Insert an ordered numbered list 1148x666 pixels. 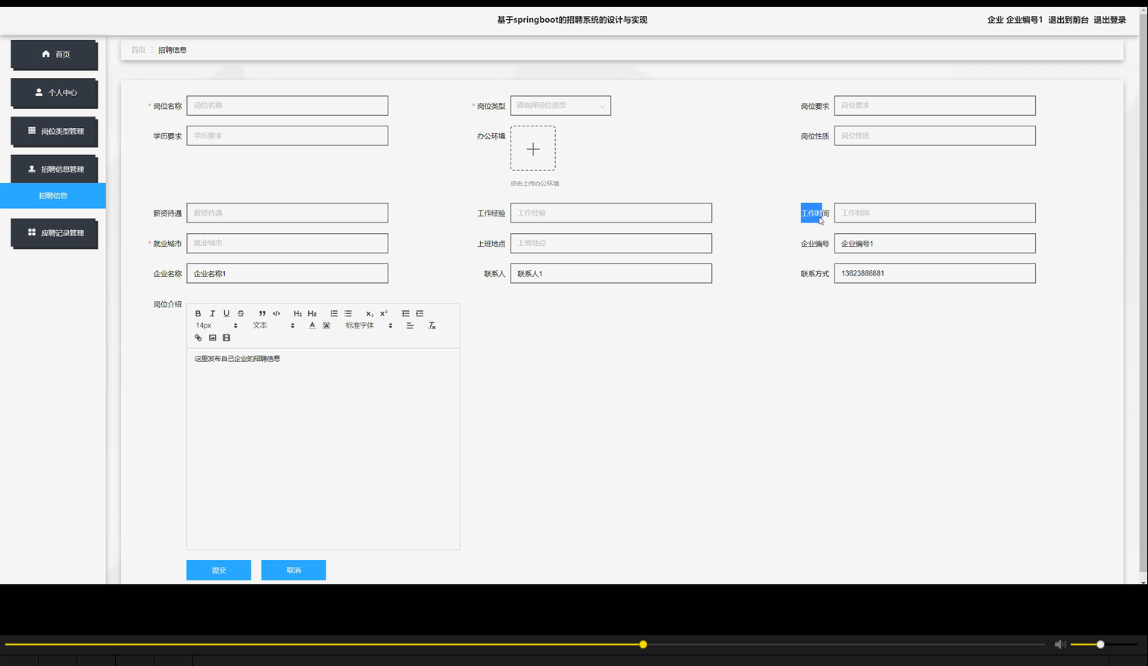pyautogui.click(x=334, y=313)
